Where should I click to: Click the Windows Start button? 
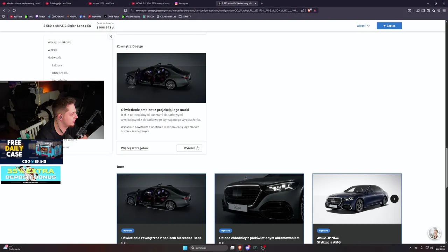click(x=185, y=248)
